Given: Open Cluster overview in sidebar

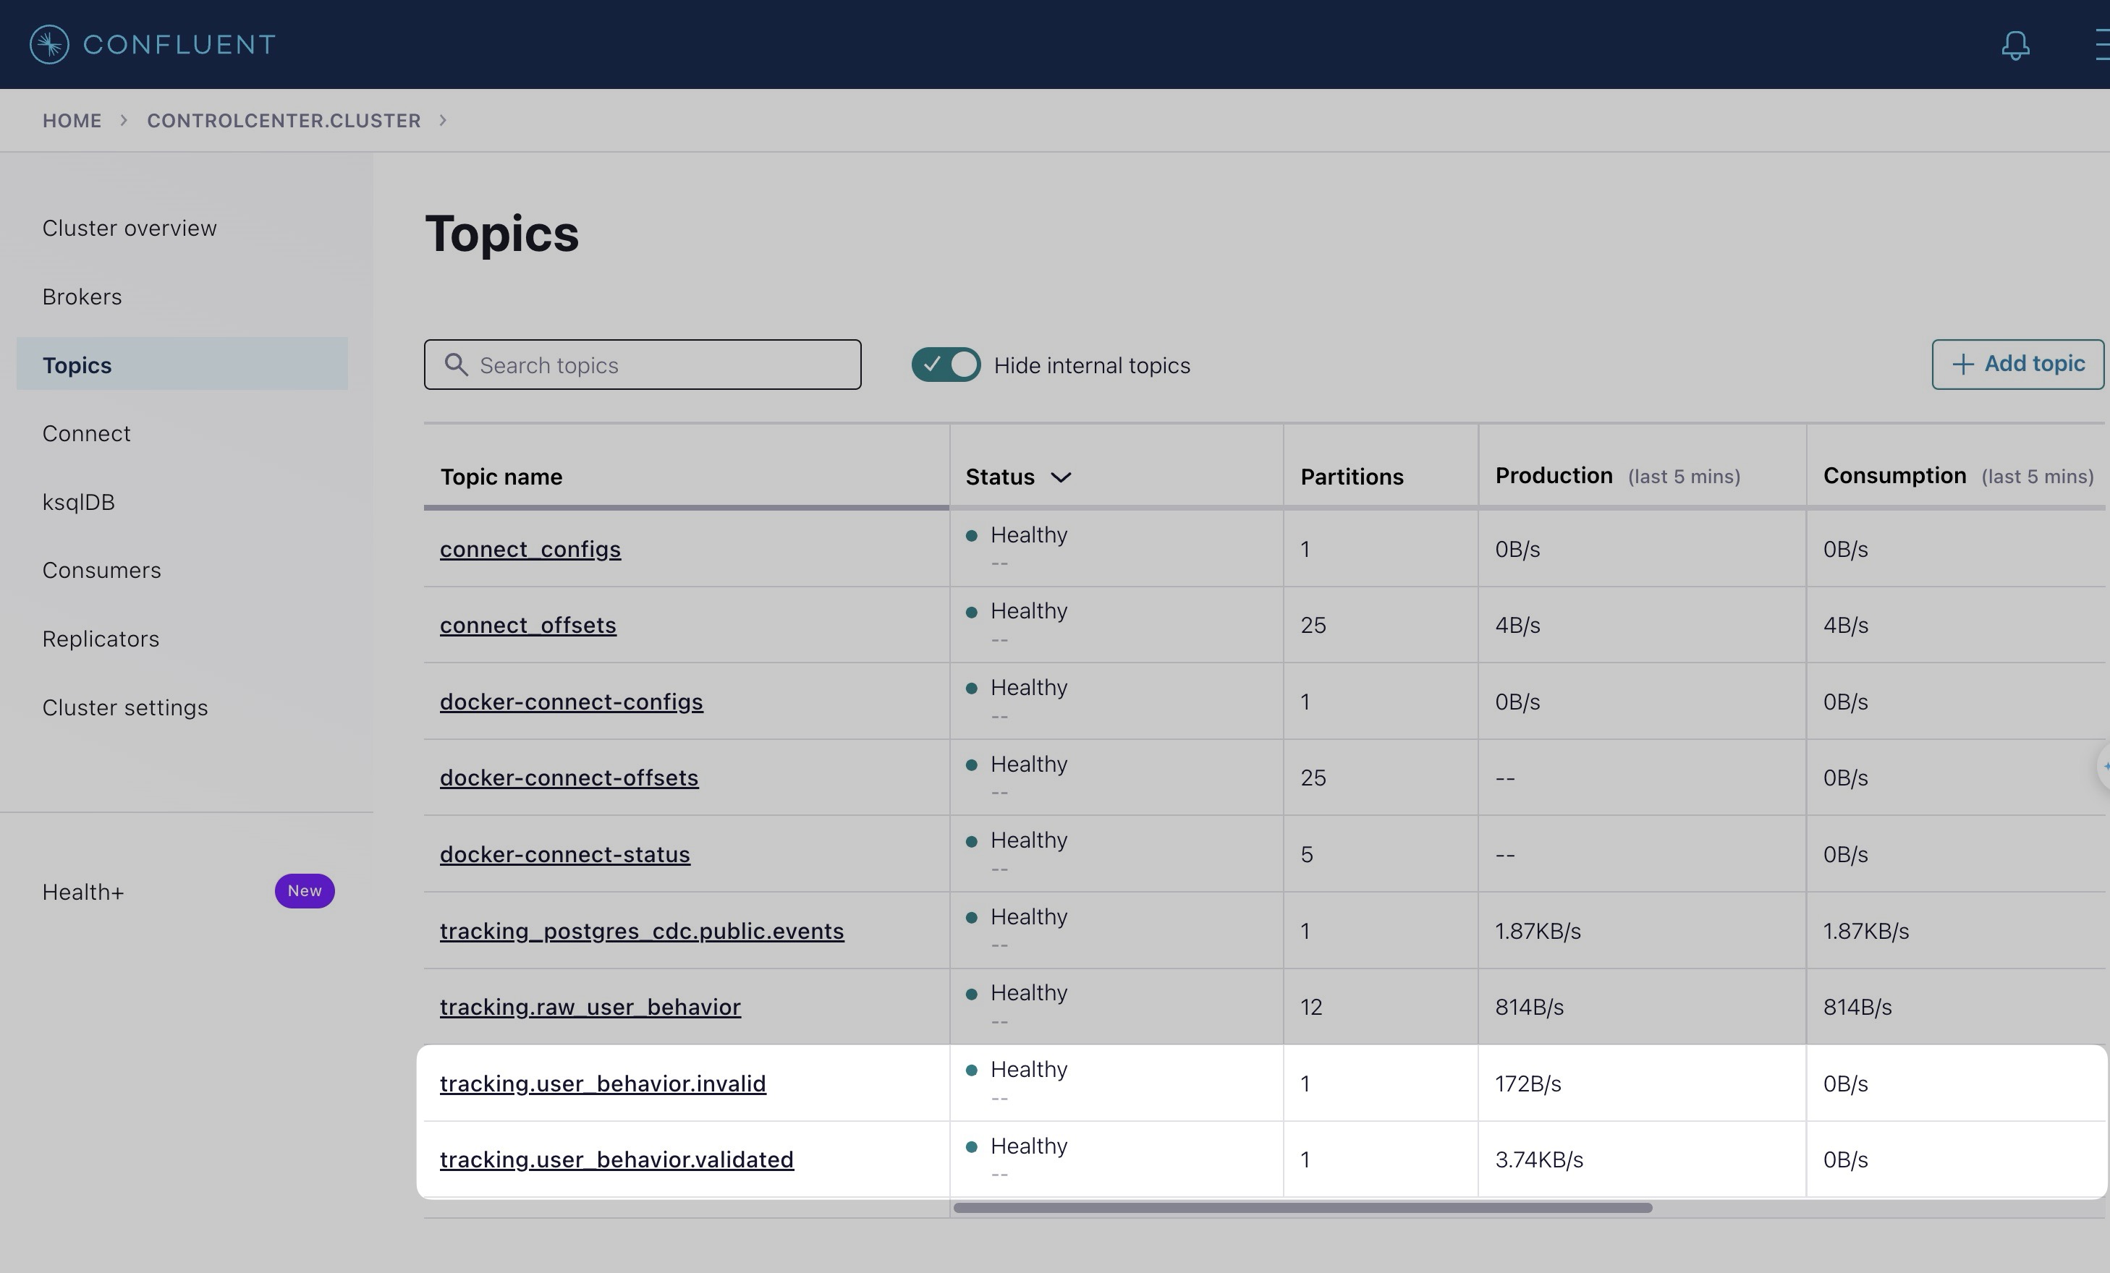Looking at the screenshot, I should (x=130, y=229).
